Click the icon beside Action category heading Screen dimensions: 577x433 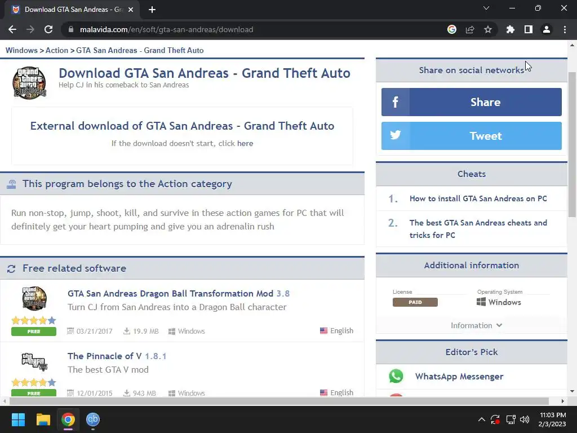pos(11,184)
